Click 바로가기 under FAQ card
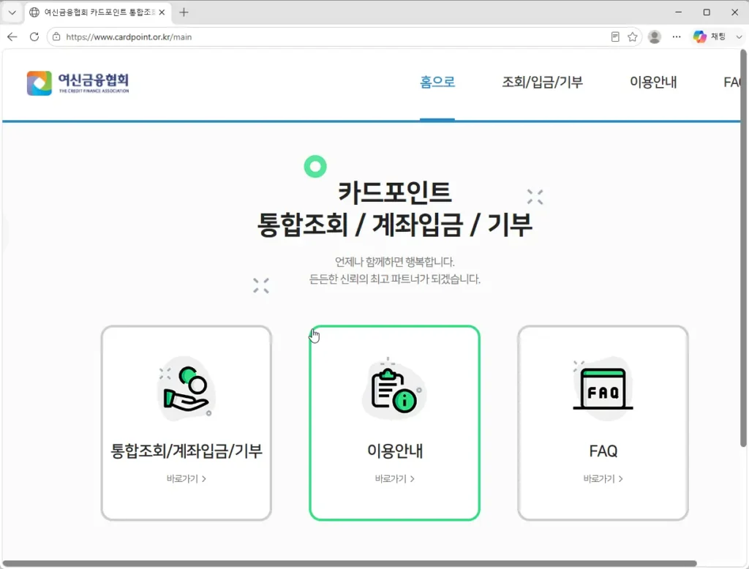Image resolution: width=749 pixels, height=569 pixels. [603, 479]
